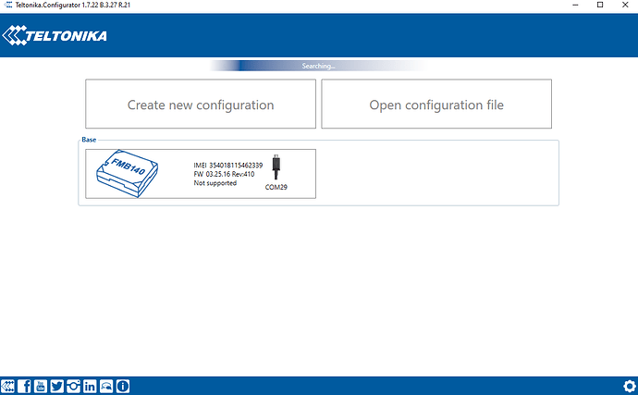This screenshot has height=395, width=638.
Task: Click the IMEI 354018115462339 text
Action: 228,165
